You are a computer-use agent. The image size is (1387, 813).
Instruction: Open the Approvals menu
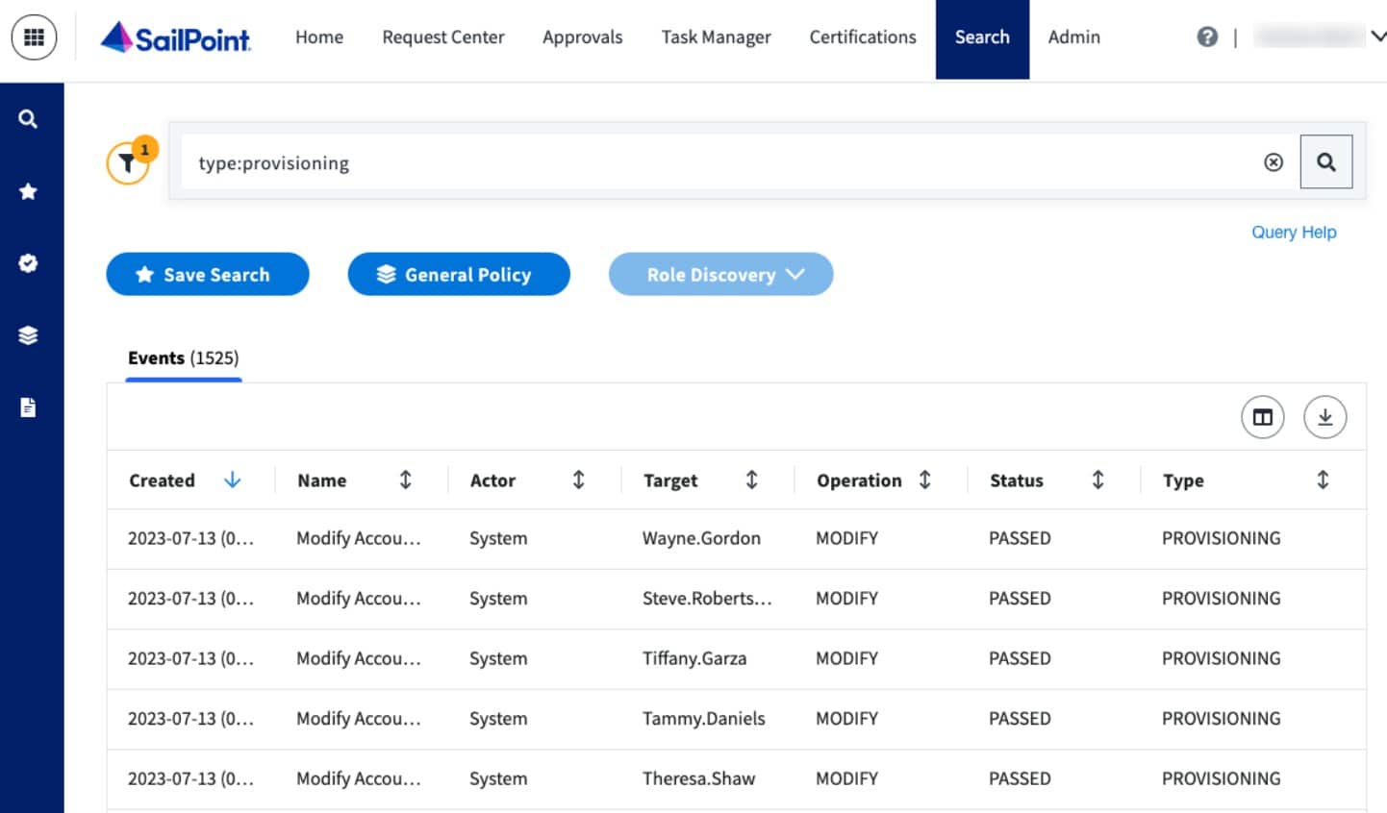(583, 37)
